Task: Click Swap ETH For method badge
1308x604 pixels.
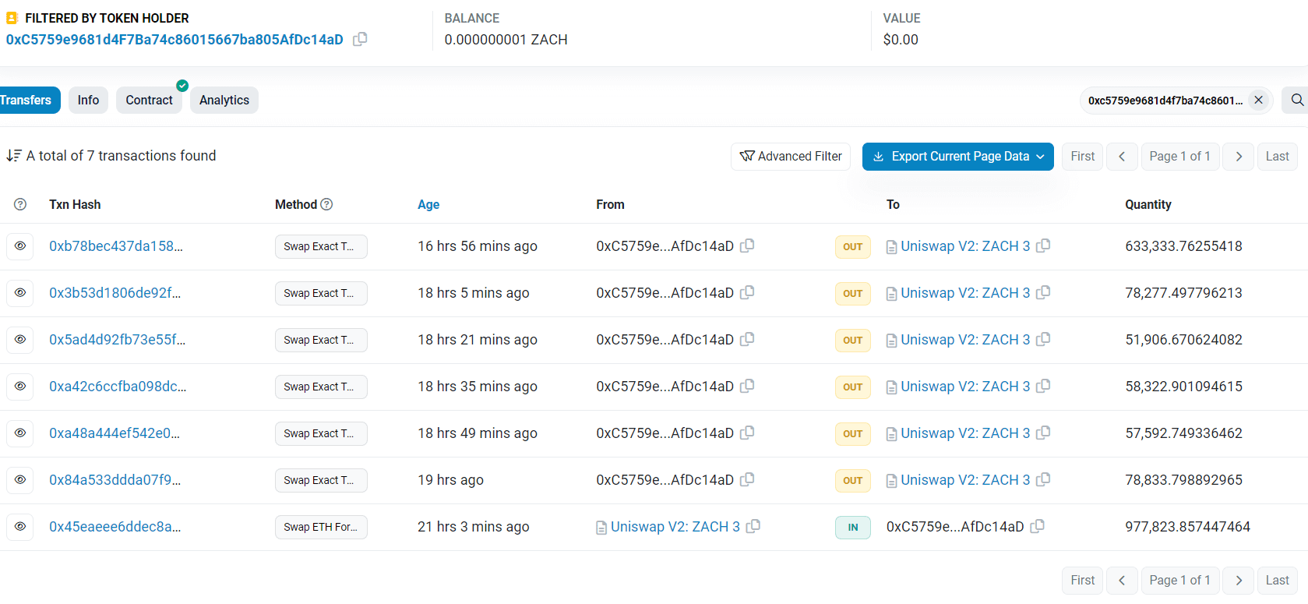Action: coord(321,527)
